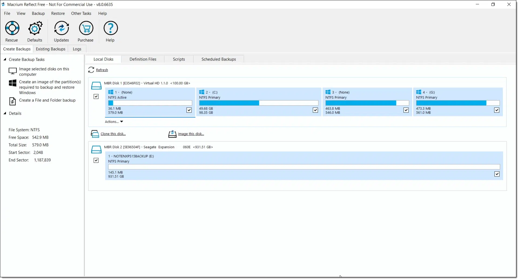Switch to the Scheduled Backups tab

[x=219, y=59]
